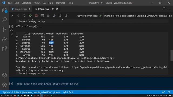
Task: Open the Windows Action Center icon
Action: pos(170,96)
